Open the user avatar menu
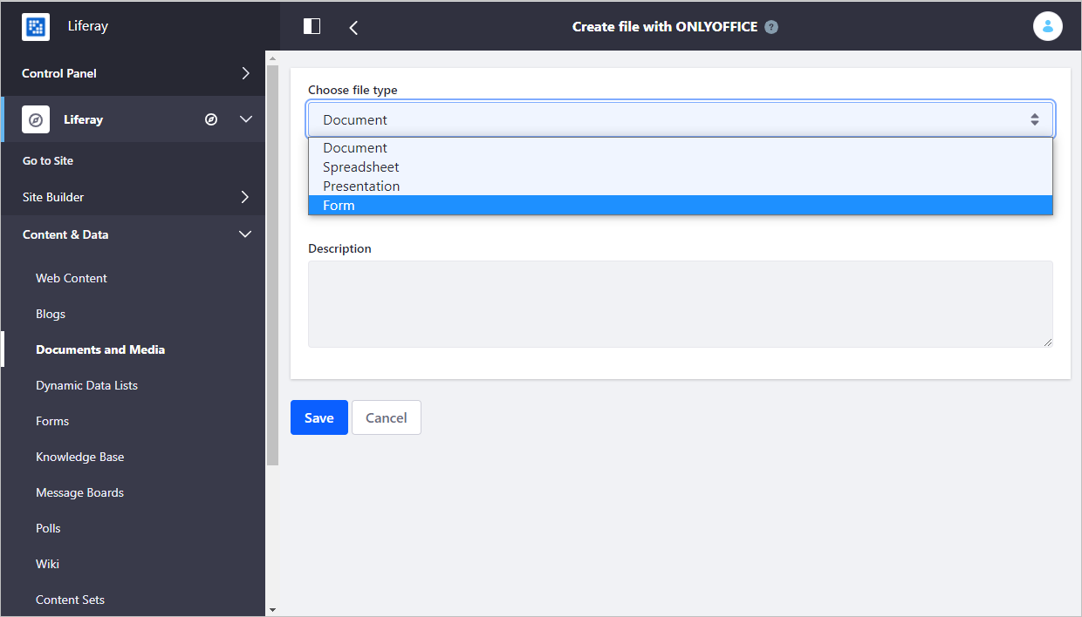The width and height of the screenshot is (1082, 617). pyautogui.click(x=1048, y=26)
